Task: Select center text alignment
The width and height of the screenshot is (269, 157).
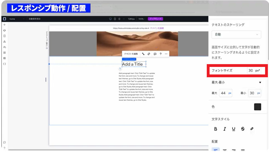Action: pos(225,150)
